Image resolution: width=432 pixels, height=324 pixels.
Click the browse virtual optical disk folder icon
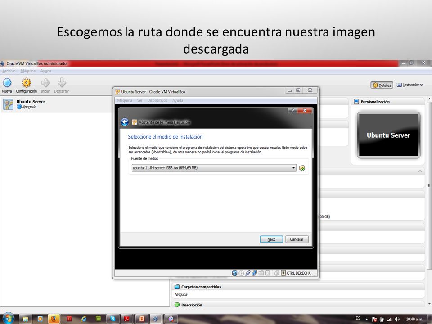[x=302, y=168]
